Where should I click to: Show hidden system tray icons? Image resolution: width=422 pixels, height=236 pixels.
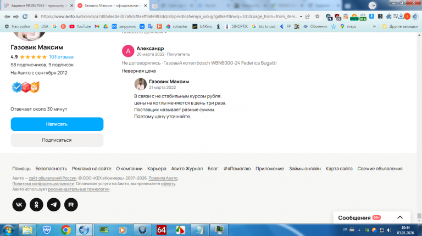pyautogui.click(x=359, y=230)
